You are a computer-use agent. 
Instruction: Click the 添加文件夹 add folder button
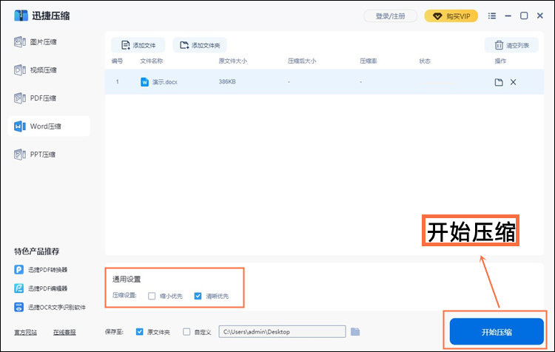coord(200,45)
